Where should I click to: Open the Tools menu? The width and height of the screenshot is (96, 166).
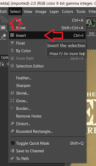coord(81,11)
